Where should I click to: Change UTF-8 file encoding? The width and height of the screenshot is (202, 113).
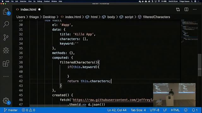tap(154, 110)
